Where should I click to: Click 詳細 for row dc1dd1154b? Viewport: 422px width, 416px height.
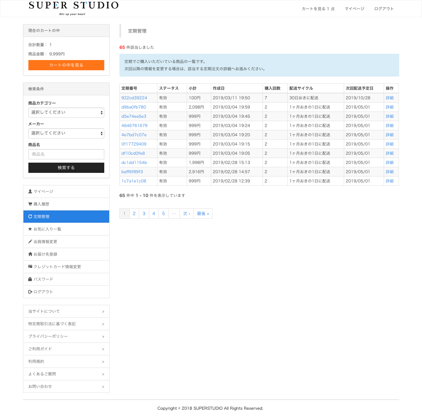pos(390,163)
